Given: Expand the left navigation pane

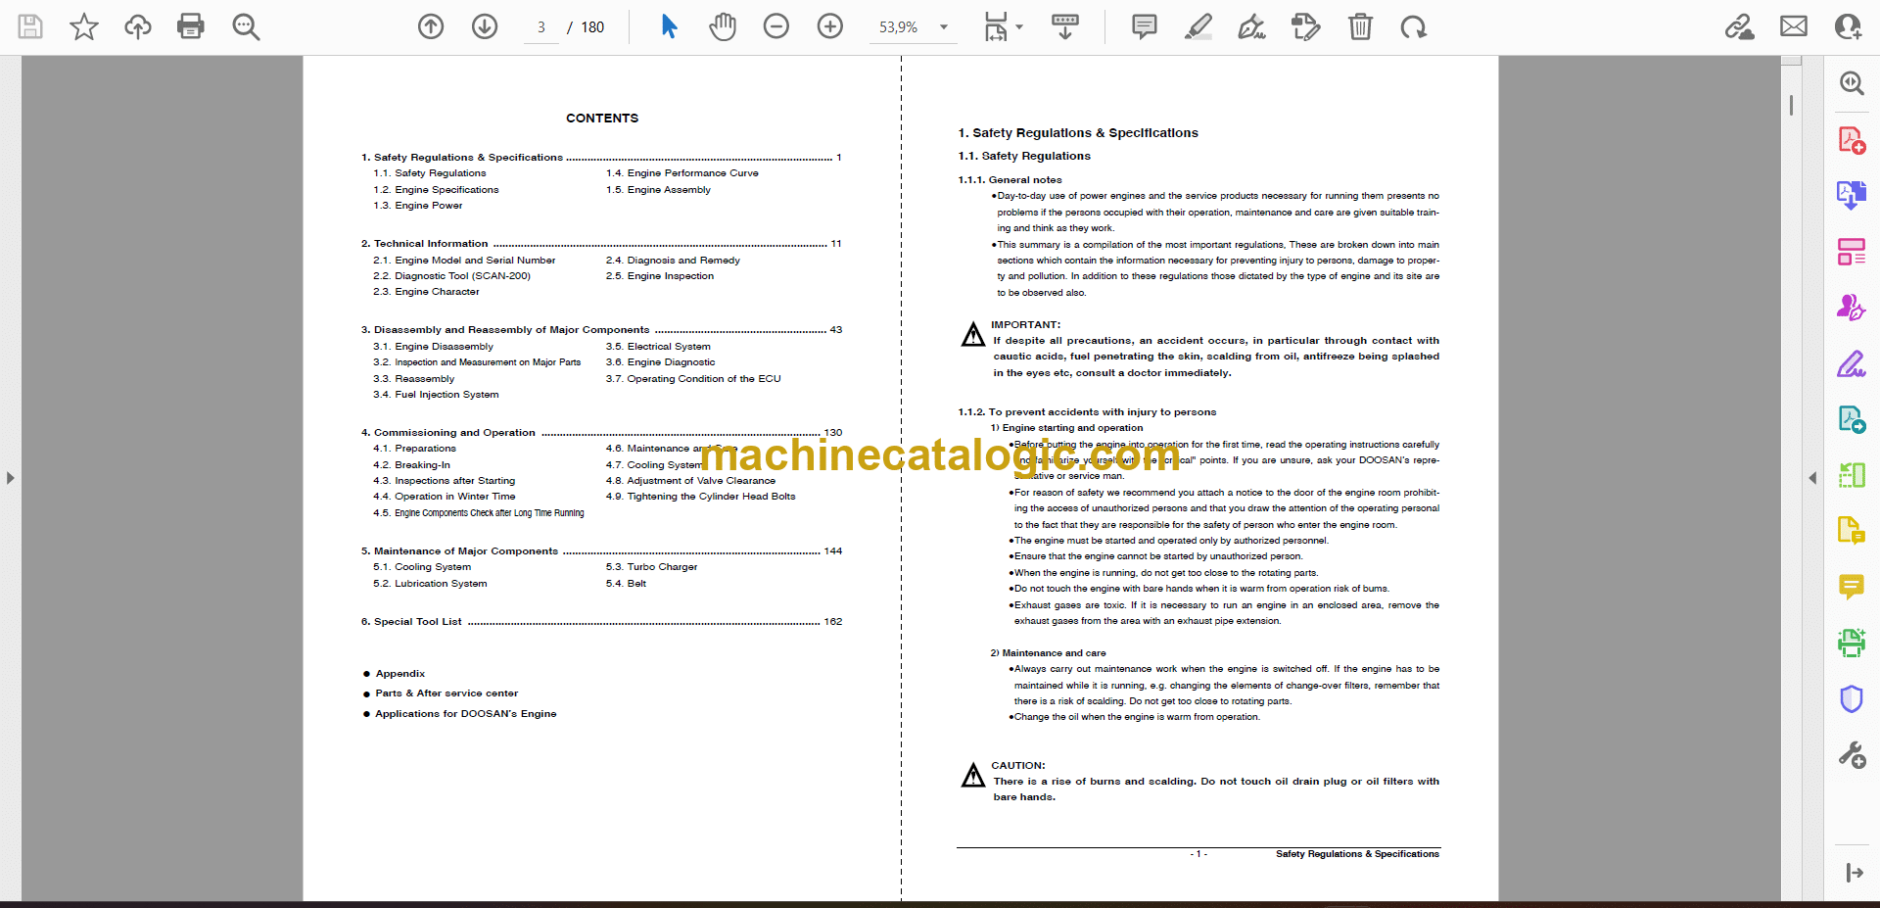Looking at the screenshot, I should tap(10, 478).
